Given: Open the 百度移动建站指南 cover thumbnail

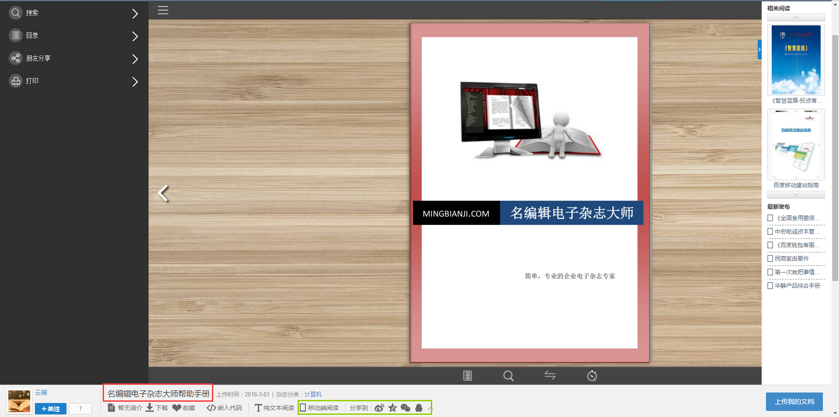Looking at the screenshot, I should (796, 144).
